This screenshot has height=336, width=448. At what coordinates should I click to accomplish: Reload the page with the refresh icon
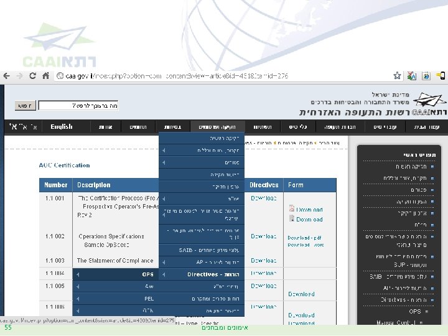click(x=32, y=76)
